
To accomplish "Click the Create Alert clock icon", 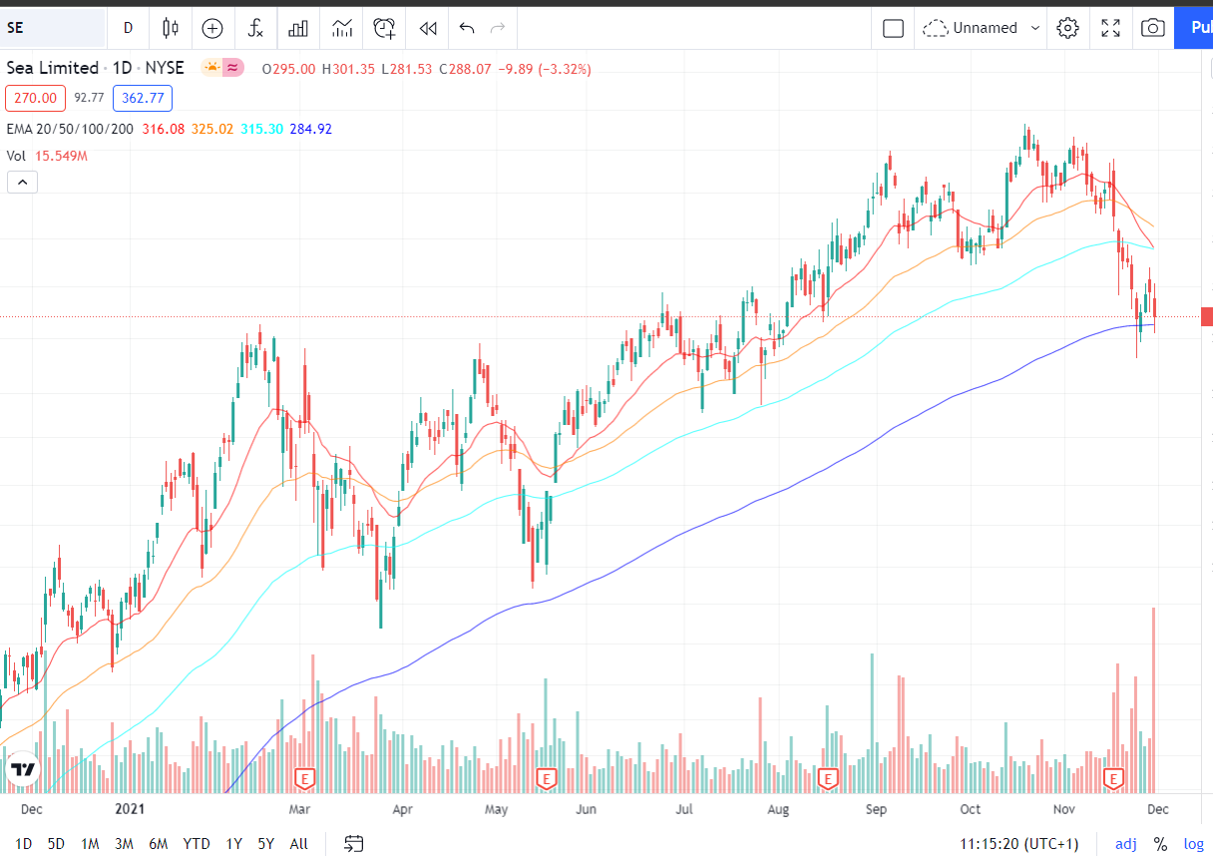I will (385, 28).
